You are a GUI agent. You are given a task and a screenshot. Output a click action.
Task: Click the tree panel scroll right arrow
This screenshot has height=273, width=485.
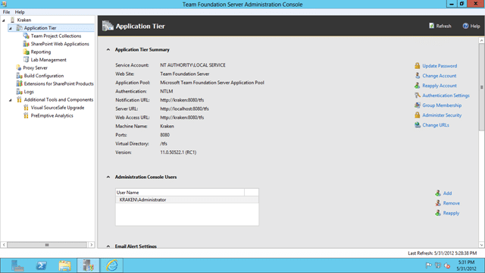[91, 245]
